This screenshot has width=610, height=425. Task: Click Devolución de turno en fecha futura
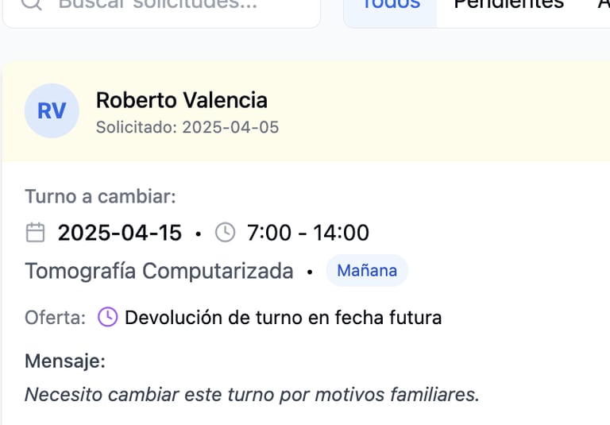(283, 318)
